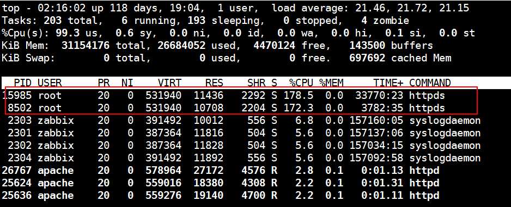Click PID 2304 of the zabbix process
The height and width of the screenshot is (207, 511).
pyautogui.click(x=20, y=158)
